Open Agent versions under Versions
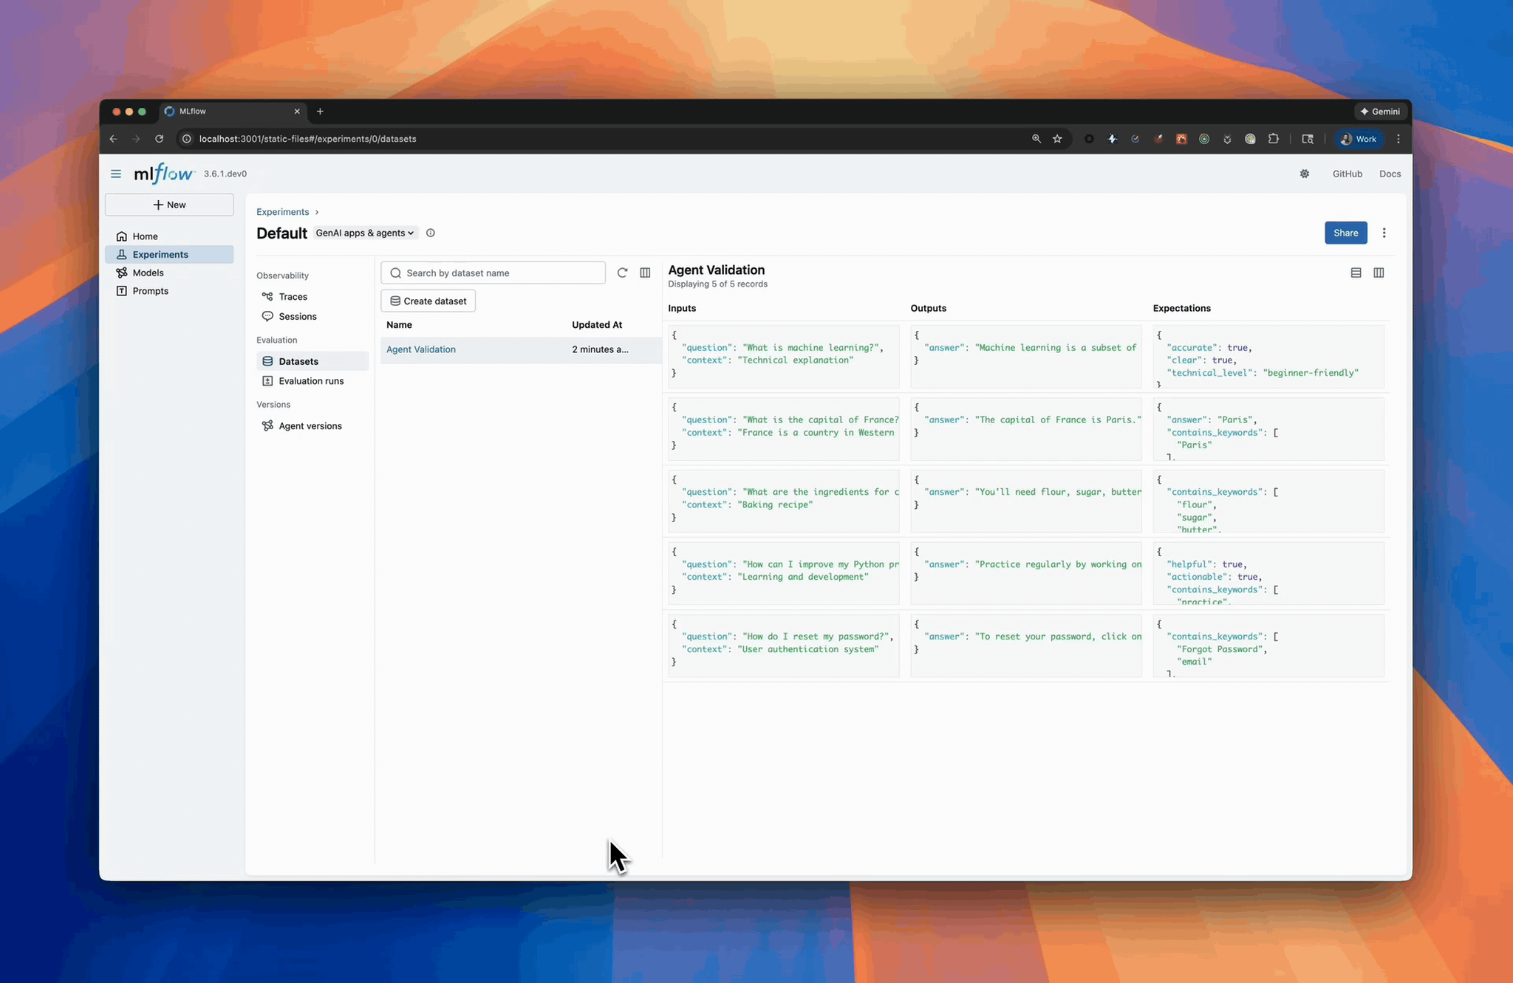This screenshot has height=983, width=1513. coord(310,426)
